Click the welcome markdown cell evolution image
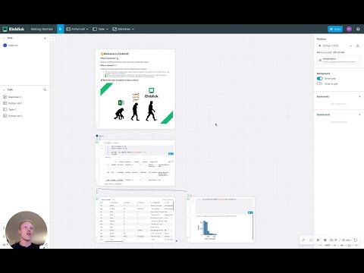Viewport: 364px width, 273px height. point(136,104)
